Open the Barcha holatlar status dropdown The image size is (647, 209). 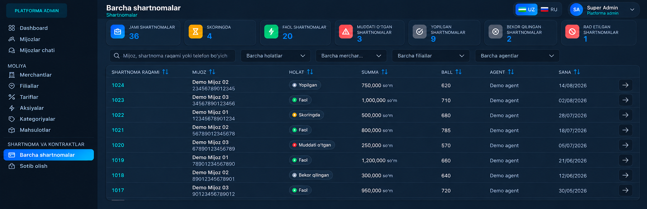(276, 56)
